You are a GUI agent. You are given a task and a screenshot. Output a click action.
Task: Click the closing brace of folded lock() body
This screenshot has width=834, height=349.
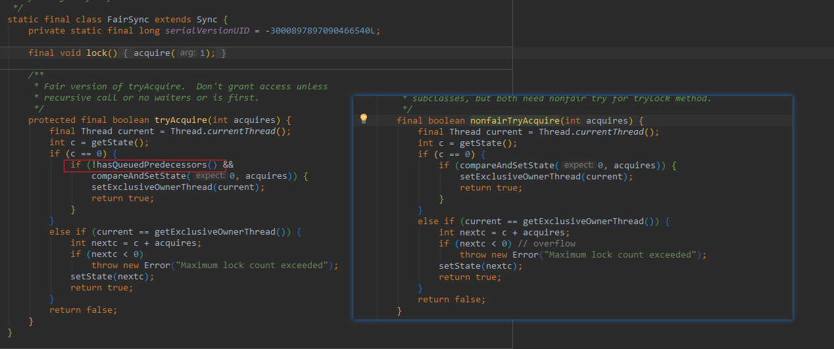coord(223,53)
